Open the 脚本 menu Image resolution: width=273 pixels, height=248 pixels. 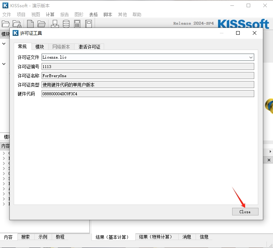tap(108, 14)
